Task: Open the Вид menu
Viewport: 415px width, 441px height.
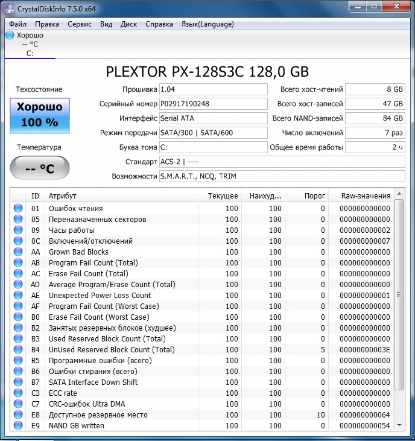Action: (x=106, y=24)
